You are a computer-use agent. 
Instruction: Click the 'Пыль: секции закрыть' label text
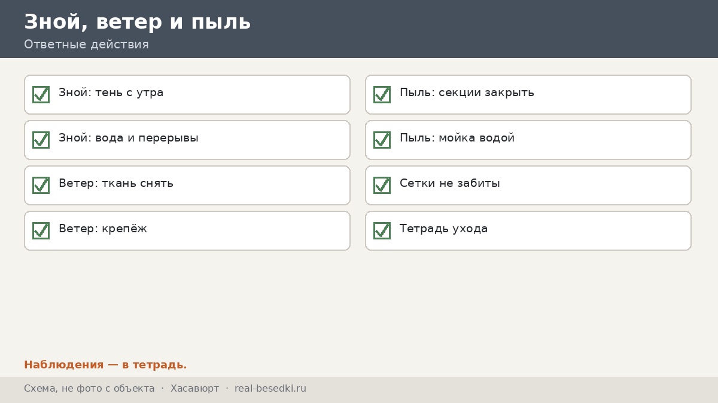(467, 93)
